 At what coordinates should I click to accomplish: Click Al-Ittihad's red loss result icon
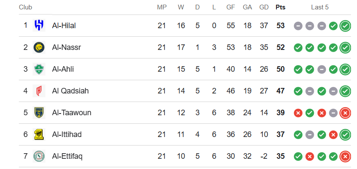coord(333,135)
